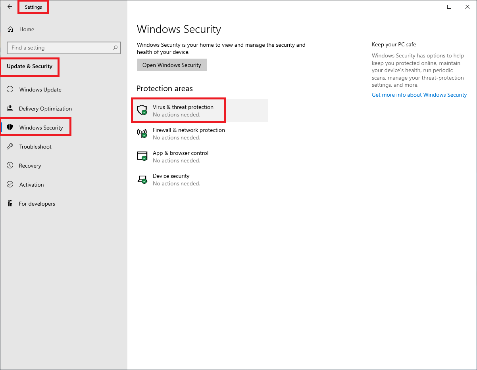Click the Windows Security shield icon
Viewport: 477px width, 370px height.
pos(10,128)
